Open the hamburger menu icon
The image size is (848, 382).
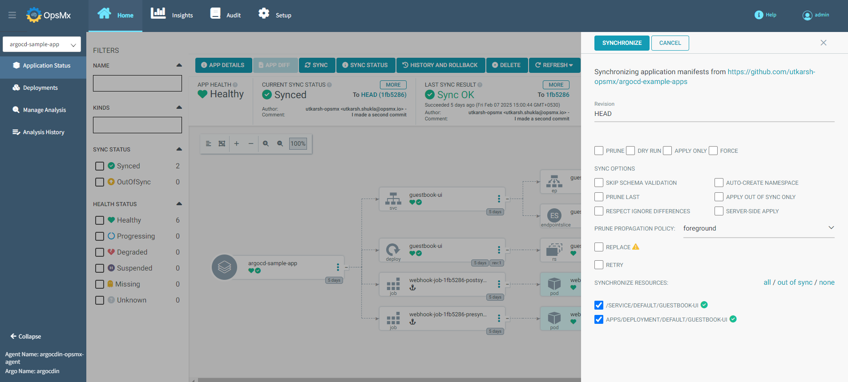(x=12, y=15)
